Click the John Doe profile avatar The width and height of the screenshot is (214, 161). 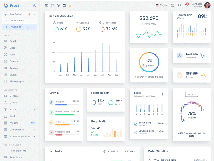pyautogui.click(x=207, y=5)
